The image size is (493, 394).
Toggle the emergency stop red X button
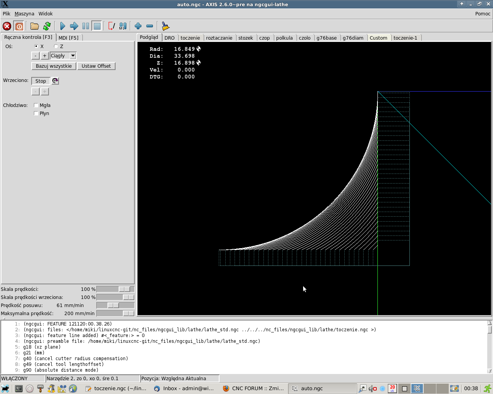click(x=7, y=26)
